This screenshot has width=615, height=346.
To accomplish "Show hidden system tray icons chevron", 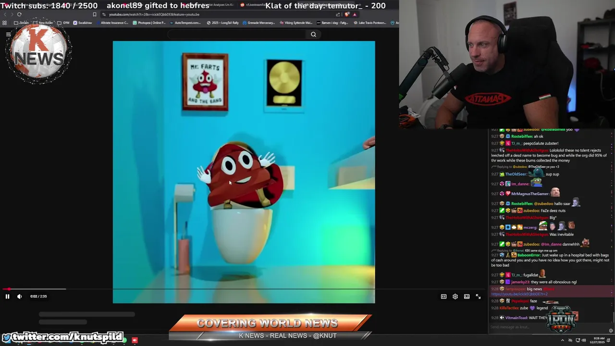I will click(563, 340).
